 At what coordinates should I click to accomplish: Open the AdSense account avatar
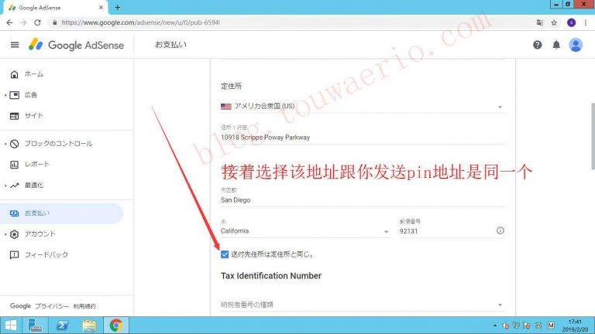click(x=576, y=45)
